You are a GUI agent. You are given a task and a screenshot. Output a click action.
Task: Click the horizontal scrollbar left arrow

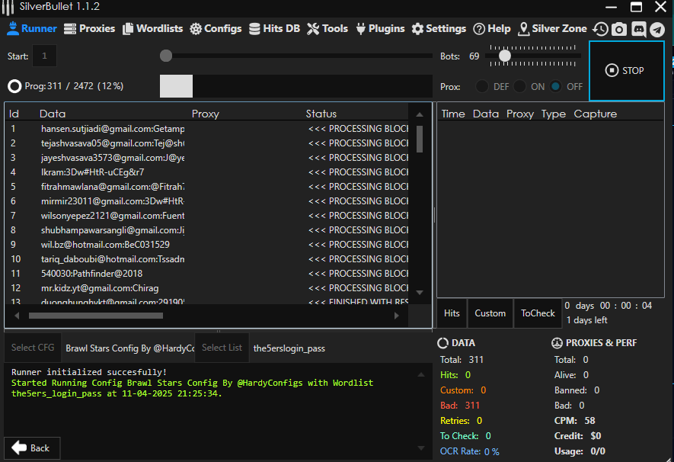(x=18, y=315)
